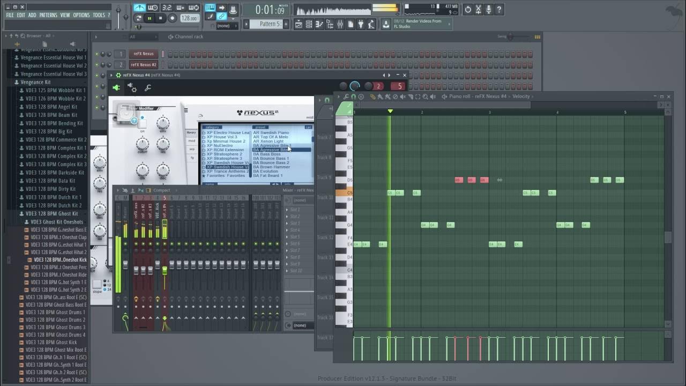This screenshot has width=686, height=386.
Task: Select the selection tool in piano roll
Action: [x=417, y=96]
